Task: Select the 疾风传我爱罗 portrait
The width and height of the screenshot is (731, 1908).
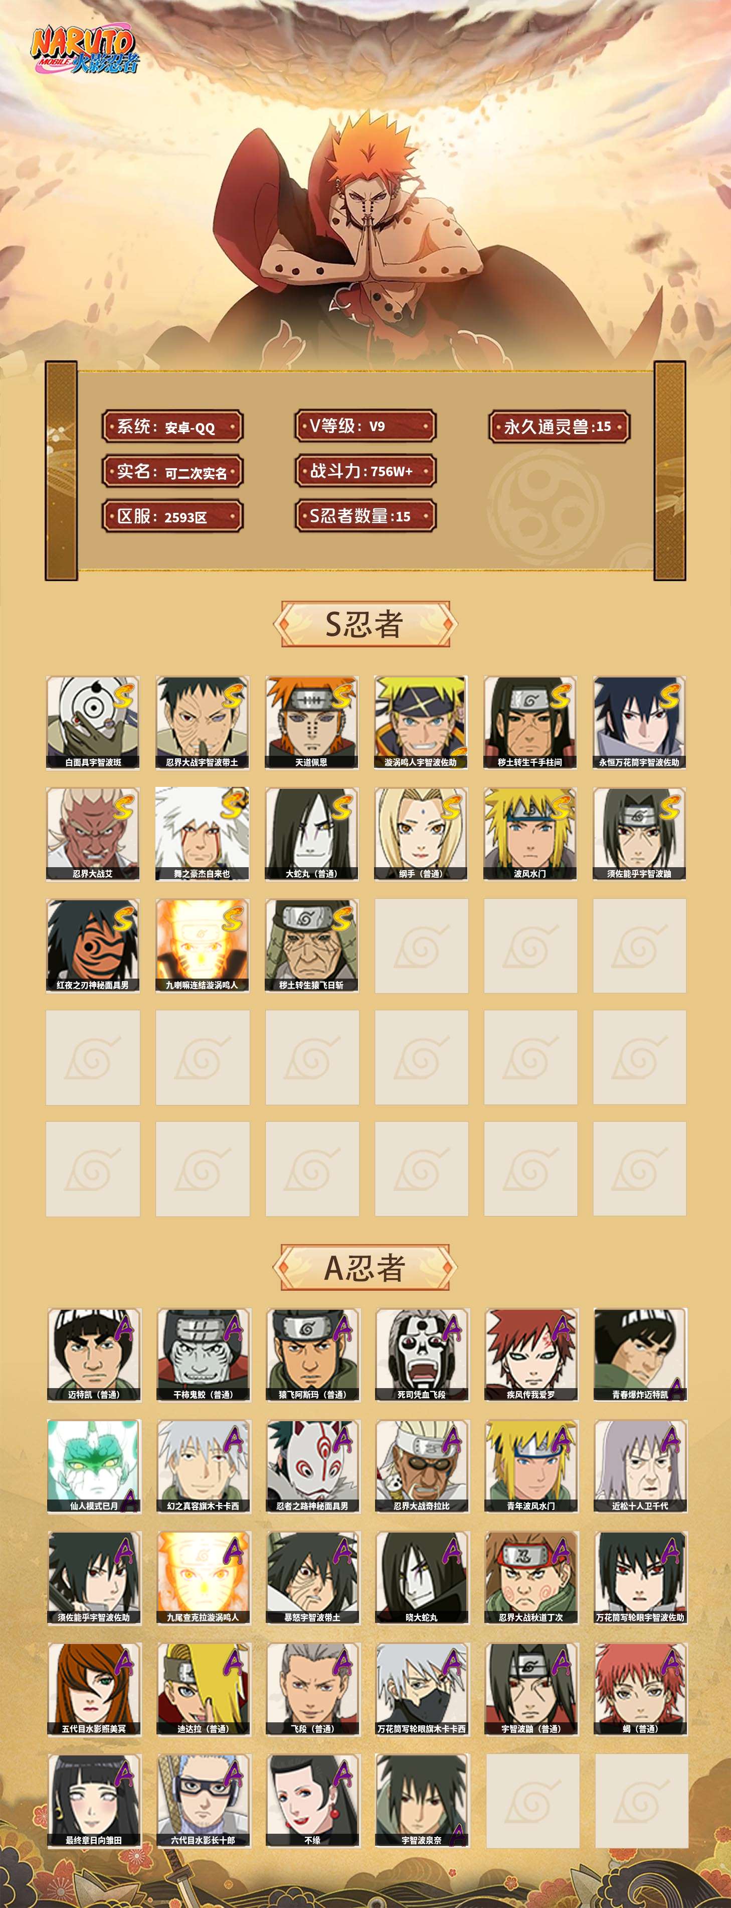Action: coord(531,1354)
